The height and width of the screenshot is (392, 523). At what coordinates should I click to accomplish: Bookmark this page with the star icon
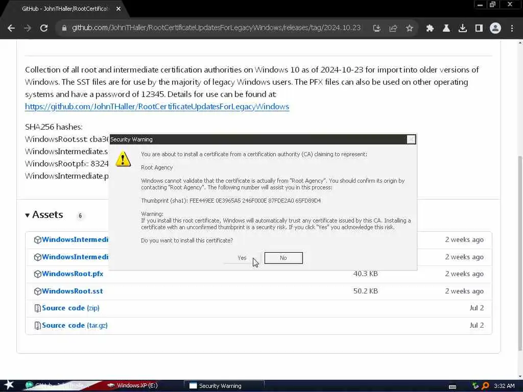(409, 29)
